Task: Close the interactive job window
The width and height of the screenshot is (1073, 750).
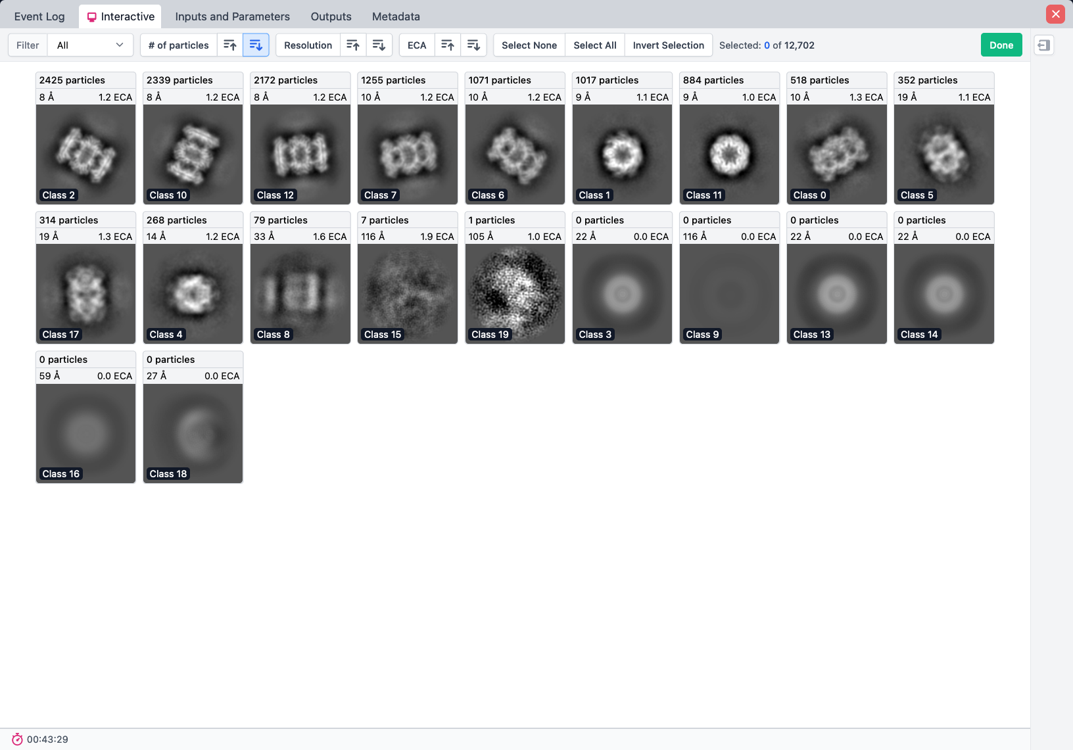Action: [x=1055, y=14]
